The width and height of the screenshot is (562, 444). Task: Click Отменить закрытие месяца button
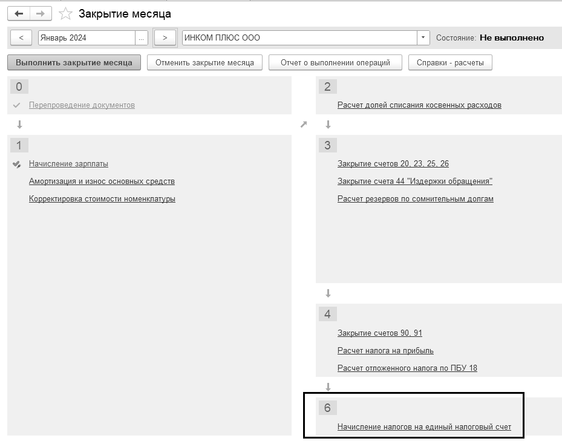click(204, 63)
